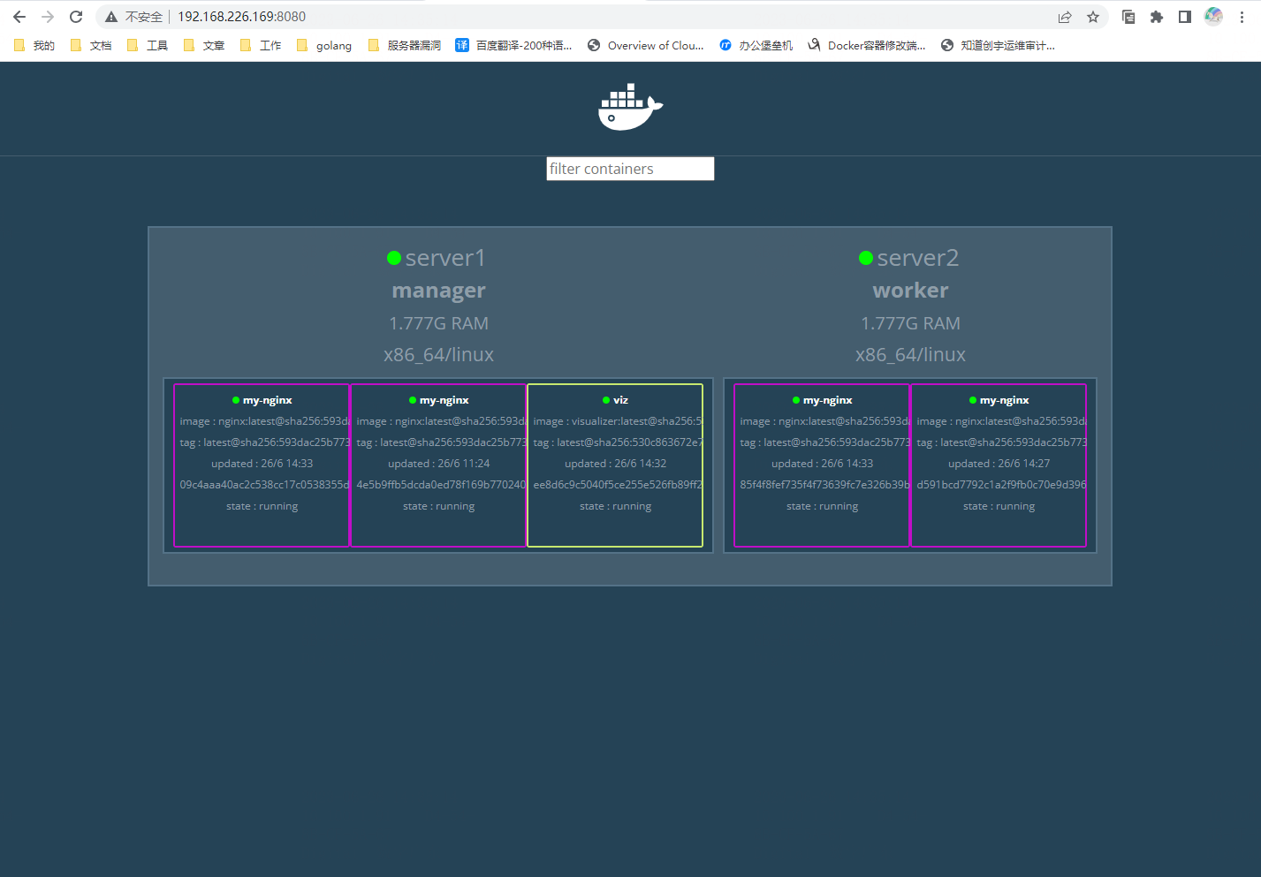Open the 服务器漏洞 bookmarks folder
1261x877 pixels.
pos(405,45)
